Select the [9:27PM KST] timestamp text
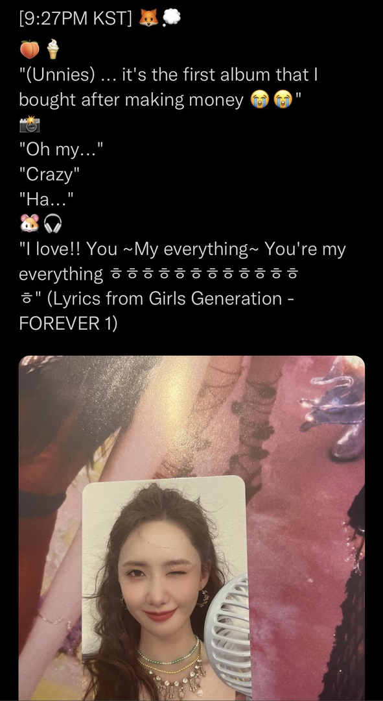This screenshot has width=383, height=701. point(76,19)
